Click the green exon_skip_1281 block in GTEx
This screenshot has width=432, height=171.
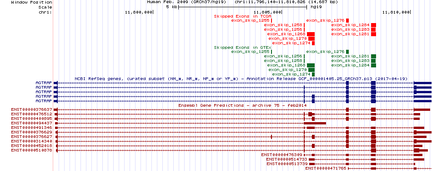[x=373, y=56]
